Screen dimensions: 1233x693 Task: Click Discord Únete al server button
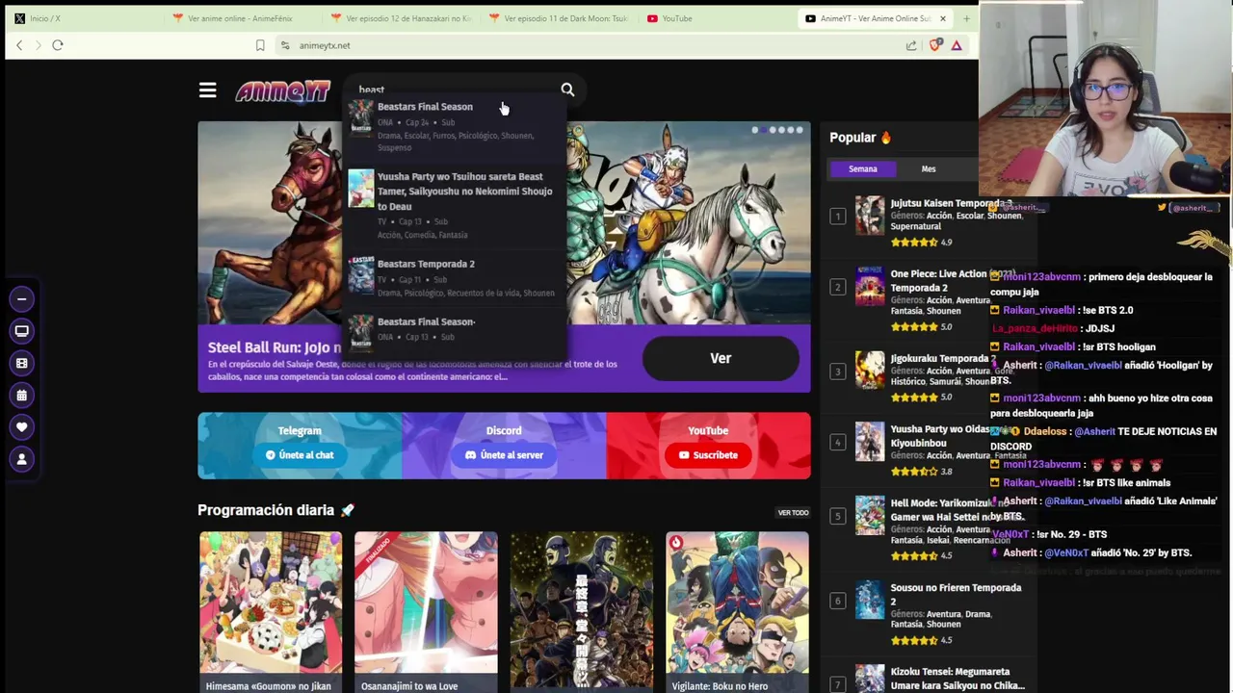tap(504, 455)
